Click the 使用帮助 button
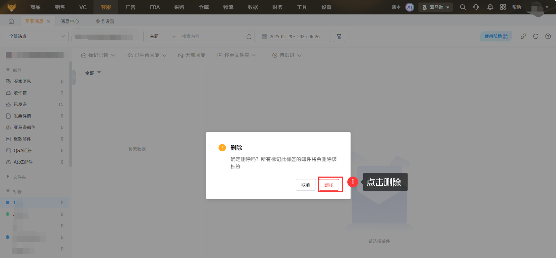The height and width of the screenshot is (258, 556). click(x=496, y=36)
